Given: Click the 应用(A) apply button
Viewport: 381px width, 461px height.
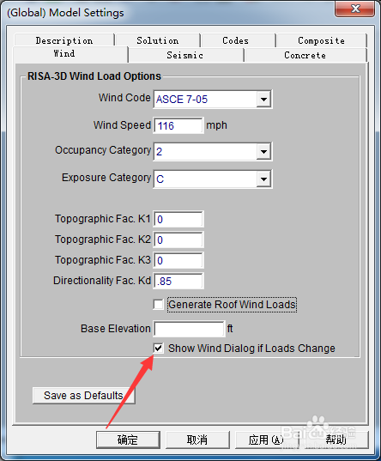Looking at the screenshot, I should [267, 440].
